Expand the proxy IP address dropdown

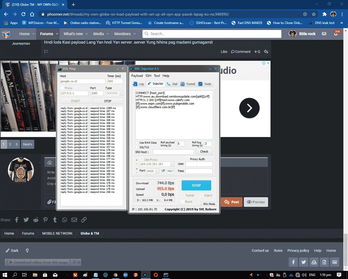[172, 164]
